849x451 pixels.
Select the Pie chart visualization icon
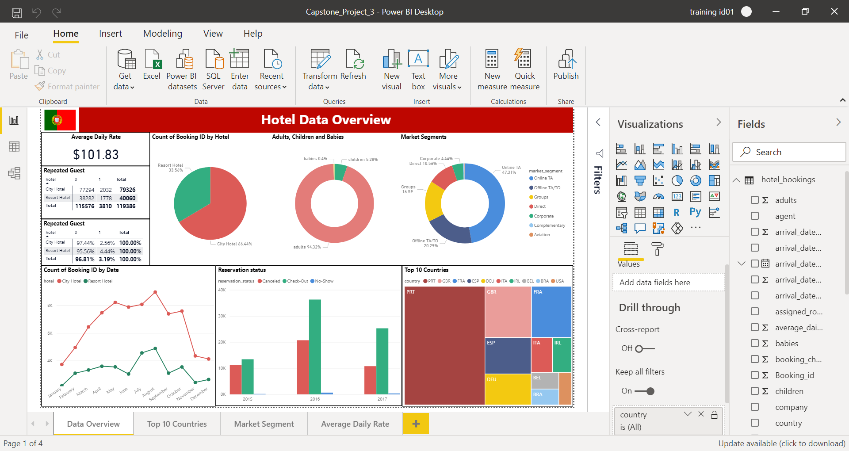pos(677,180)
